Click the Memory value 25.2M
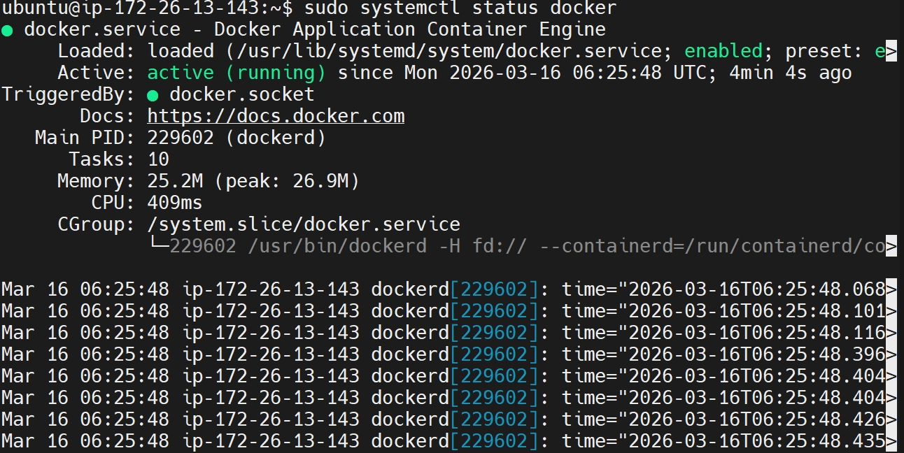 pyautogui.click(x=175, y=181)
